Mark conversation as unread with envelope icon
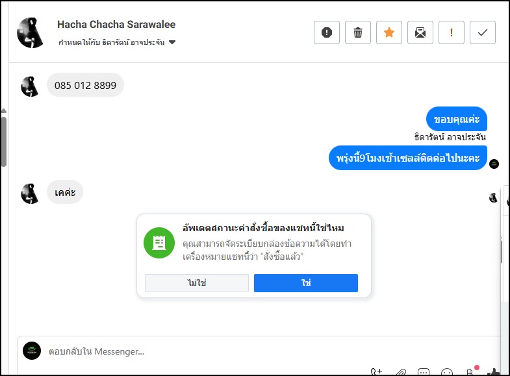The width and height of the screenshot is (510, 376). (x=420, y=32)
